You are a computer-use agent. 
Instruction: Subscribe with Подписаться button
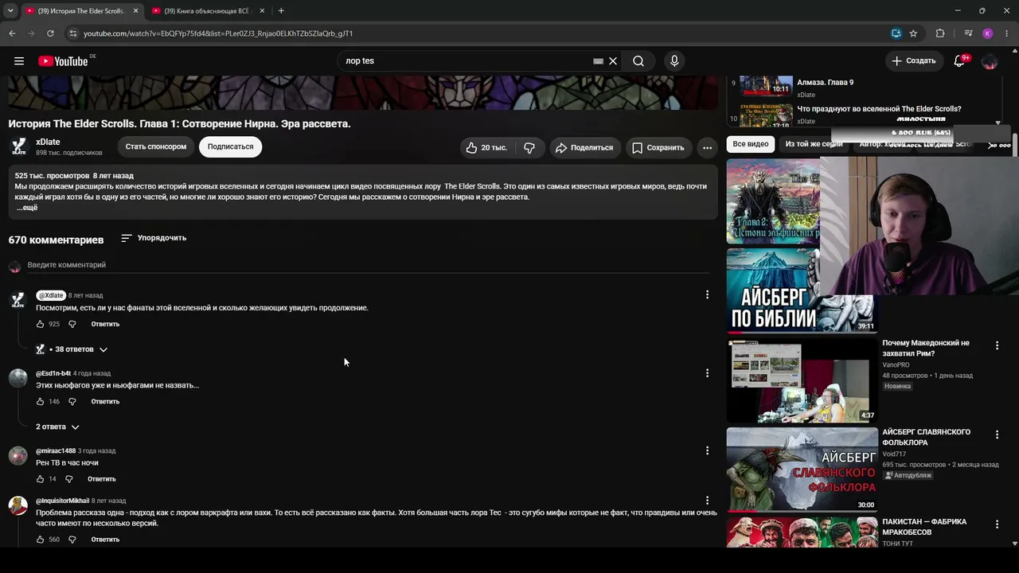[x=230, y=146]
